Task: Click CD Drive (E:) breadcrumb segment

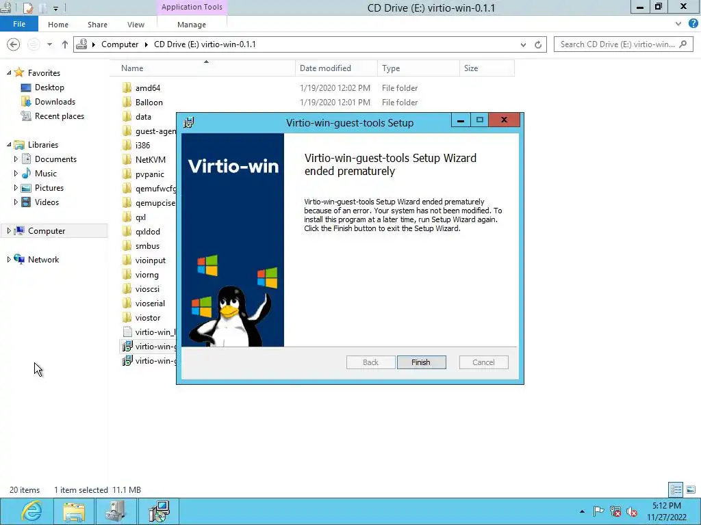Action: tap(205, 44)
